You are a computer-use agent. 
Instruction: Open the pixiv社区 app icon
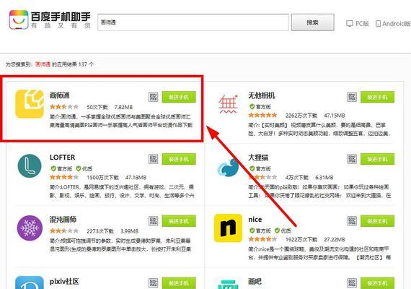click(x=30, y=282)
